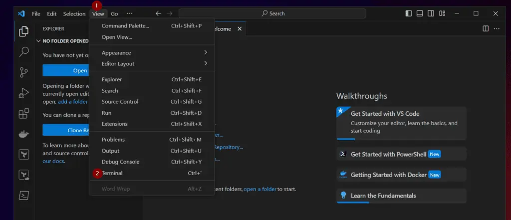This screenshot has height=220, width=511.
Task: Select Explorer in the View menu
Action: pyautogui.click(x=152, y=79)
